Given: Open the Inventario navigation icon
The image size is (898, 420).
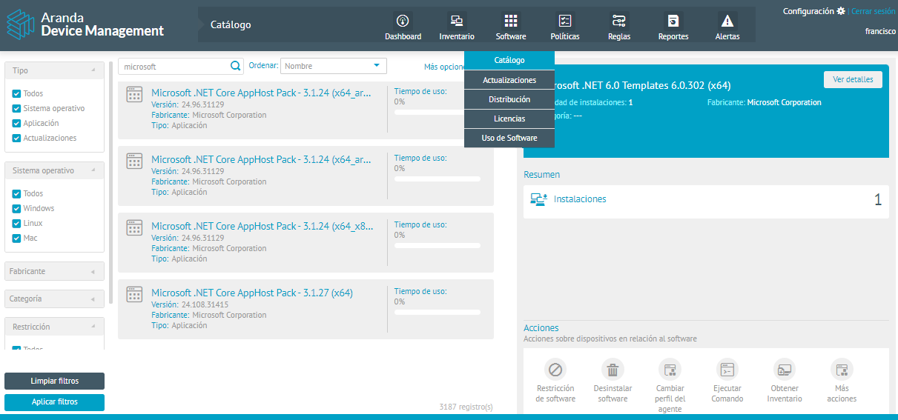Looking at the screenshot, I should click(x=457, y=21).
